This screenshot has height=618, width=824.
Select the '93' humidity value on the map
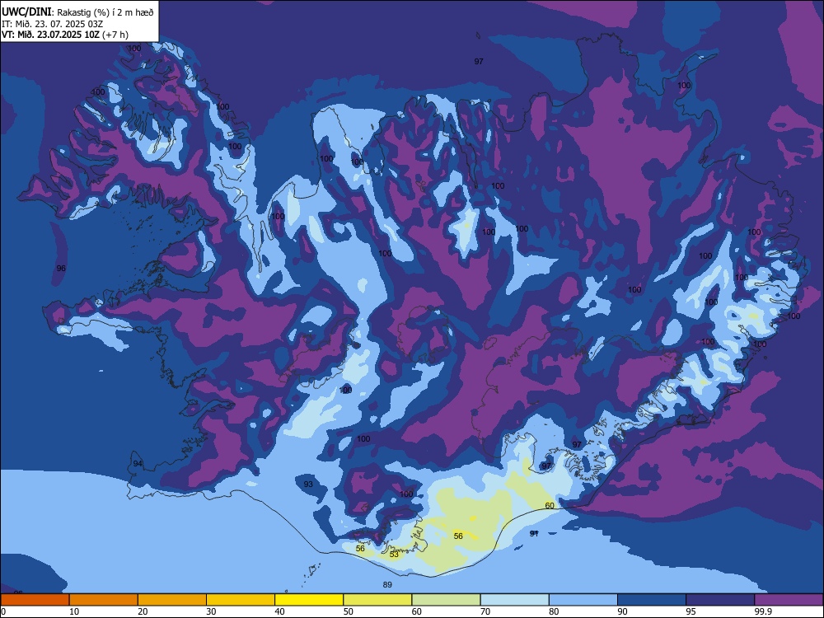click(308, 484)
